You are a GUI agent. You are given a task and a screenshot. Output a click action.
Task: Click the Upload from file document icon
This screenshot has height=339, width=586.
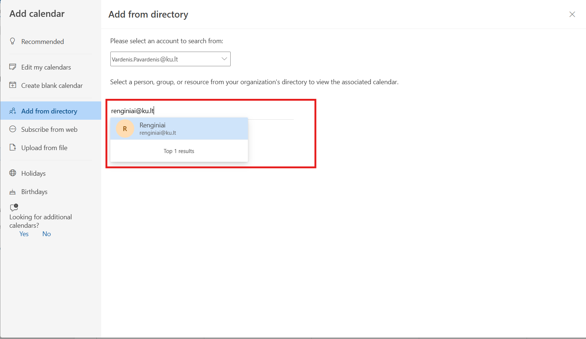tap(13, 147)
